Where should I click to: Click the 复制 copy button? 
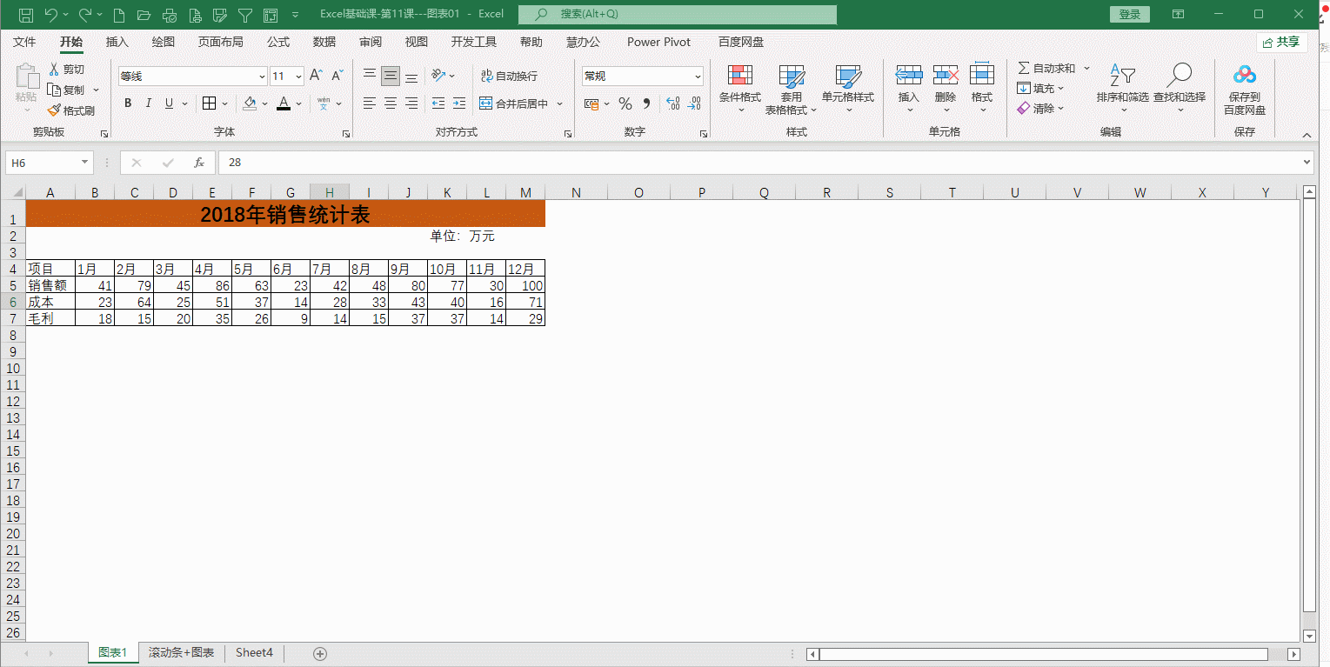[x=66, y=90]
